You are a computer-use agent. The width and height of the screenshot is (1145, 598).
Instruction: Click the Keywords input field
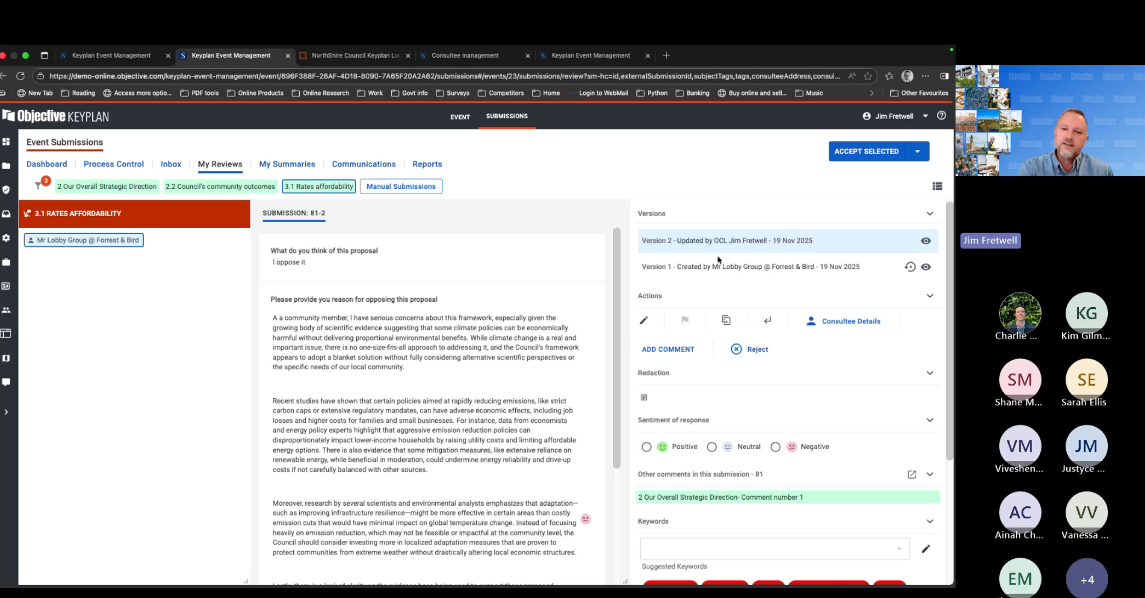pos(768,549)
